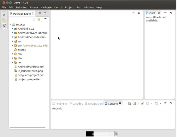Viewport: 177px width, 137px height.
Task: Click Display Selected Console icon
Action: [x=148, y=103]
